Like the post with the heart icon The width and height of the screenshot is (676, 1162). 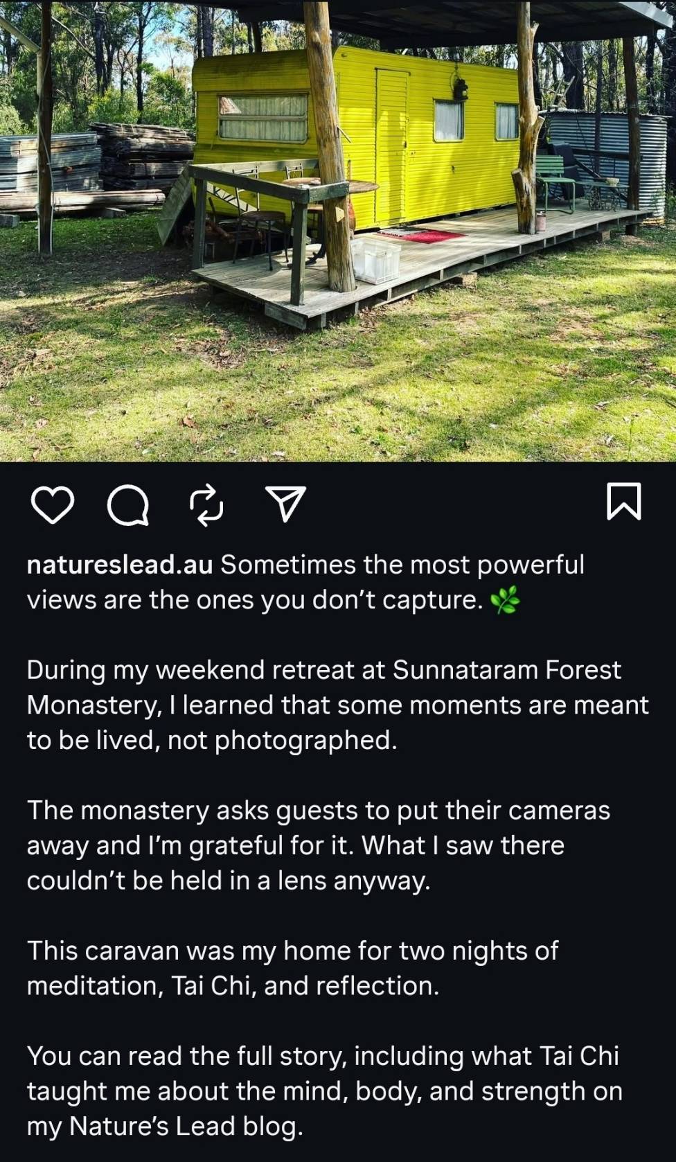coord(53,504)
